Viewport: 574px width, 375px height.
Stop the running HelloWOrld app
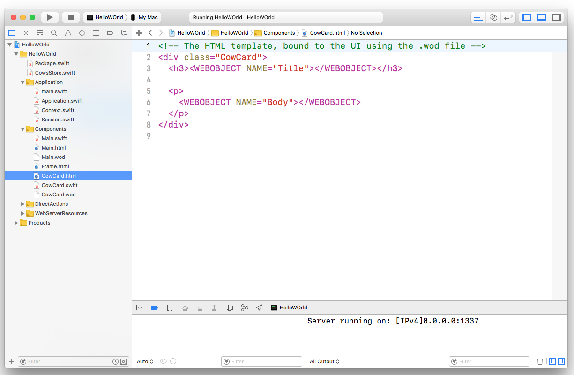pyautogui.click(x=71, y=17)
